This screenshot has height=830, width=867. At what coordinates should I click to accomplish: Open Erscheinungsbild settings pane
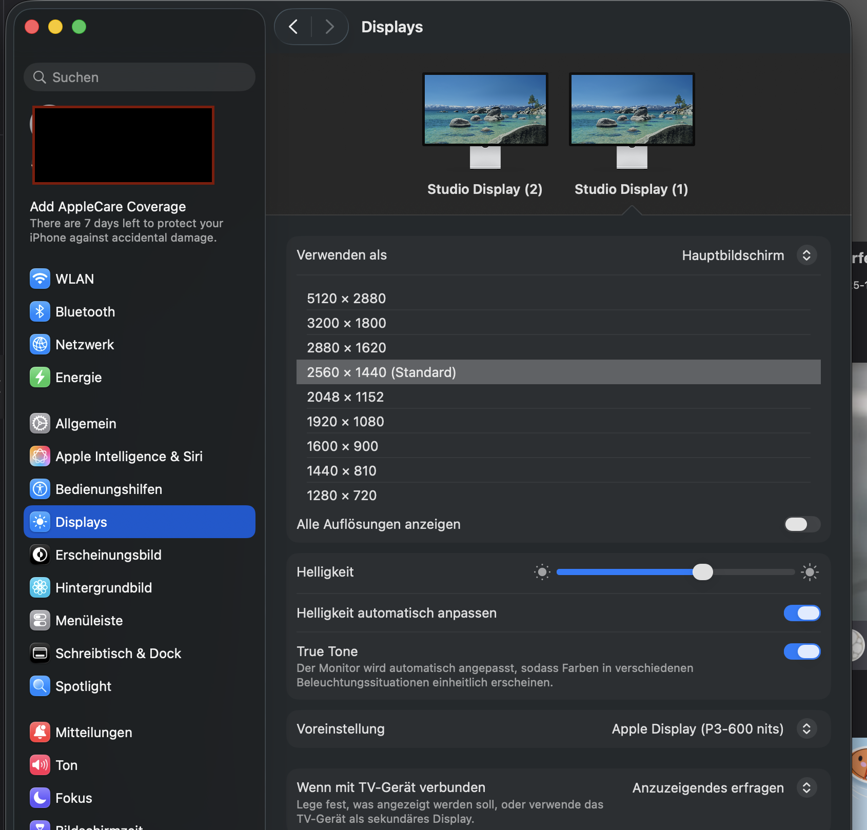tap(140, 555)
